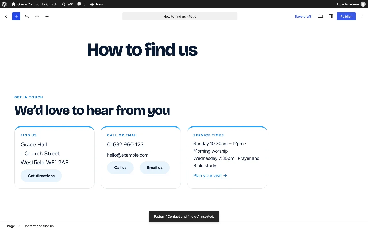368x230 pixels.
Task: Publish the page
Action: [x=346, y=16]
